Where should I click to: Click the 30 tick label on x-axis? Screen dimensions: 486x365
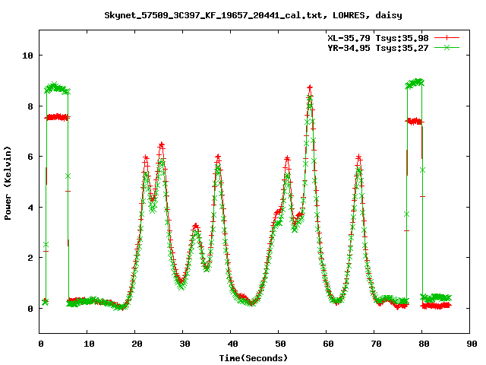(x=183, y=344)
